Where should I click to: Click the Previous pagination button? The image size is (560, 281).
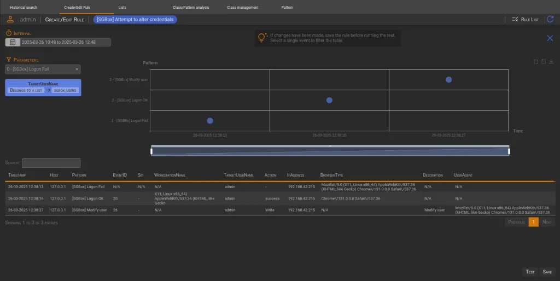point(516,222)
